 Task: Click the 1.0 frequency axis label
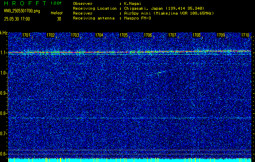[3, 73]
